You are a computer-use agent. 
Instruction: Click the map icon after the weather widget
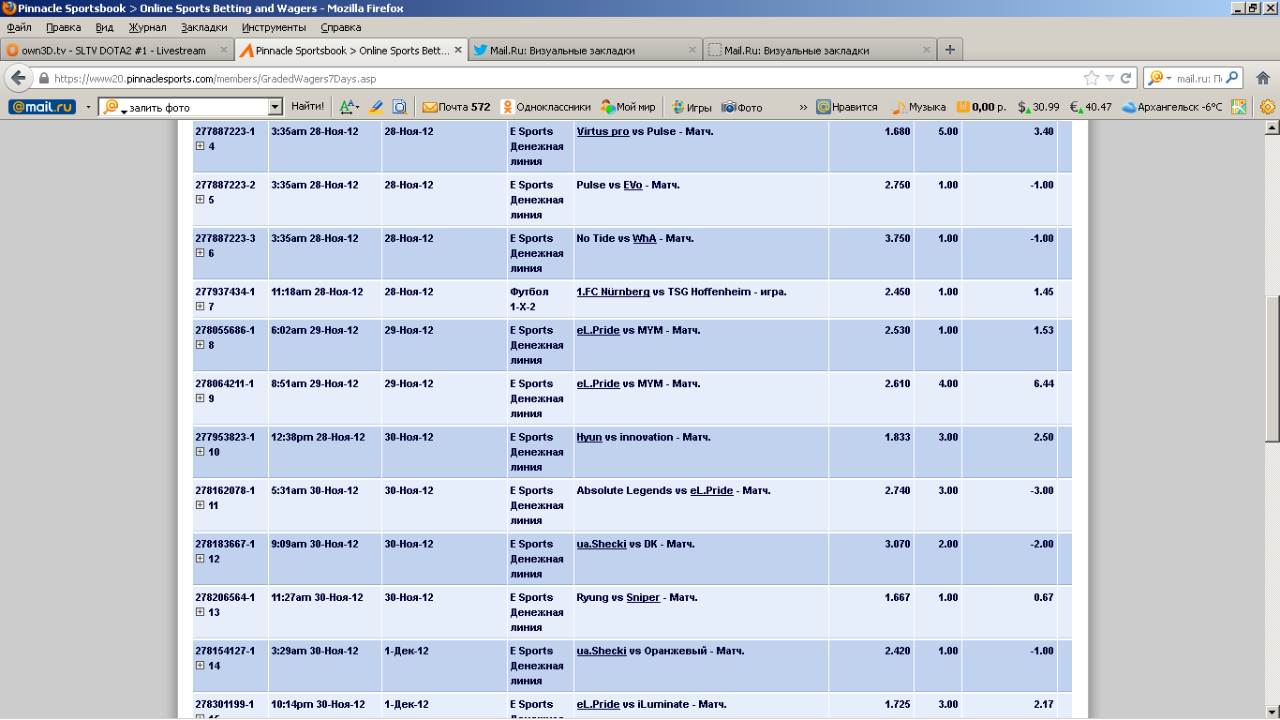pos(1239,107)
